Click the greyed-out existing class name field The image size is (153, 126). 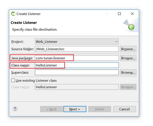click(x=77, y=87)
